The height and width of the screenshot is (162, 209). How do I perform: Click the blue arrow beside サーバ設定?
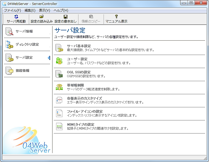coord(49,58)
